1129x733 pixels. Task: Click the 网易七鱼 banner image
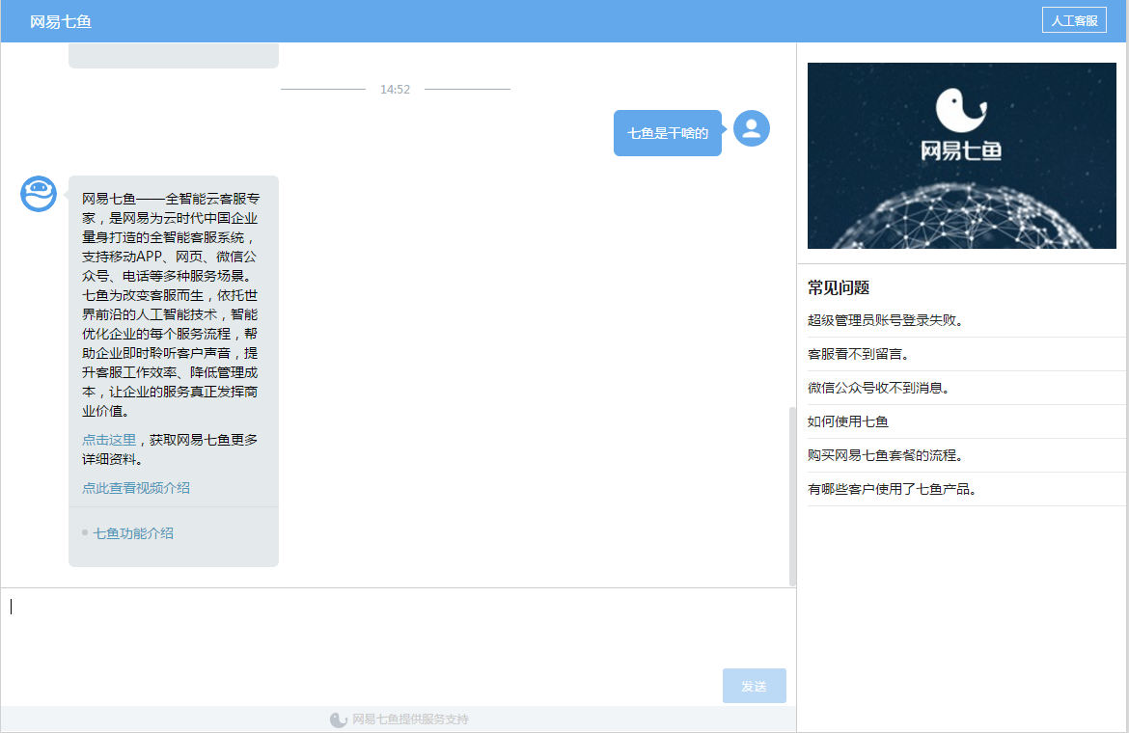[x=961, y=155]
